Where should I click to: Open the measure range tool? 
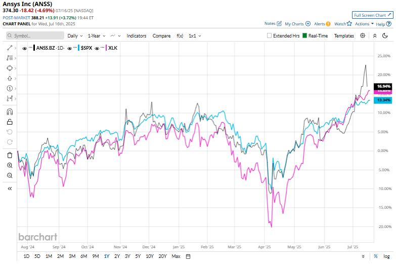point(10,98)
